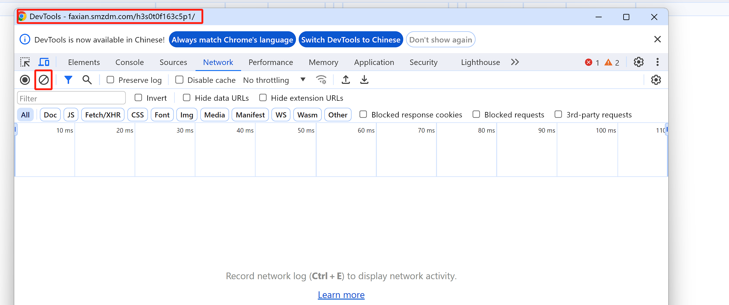Click the info icon in notification bar
The image size is (729, 305).
click(25, 39)
